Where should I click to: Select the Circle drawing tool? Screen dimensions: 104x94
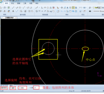pos(20,7)
